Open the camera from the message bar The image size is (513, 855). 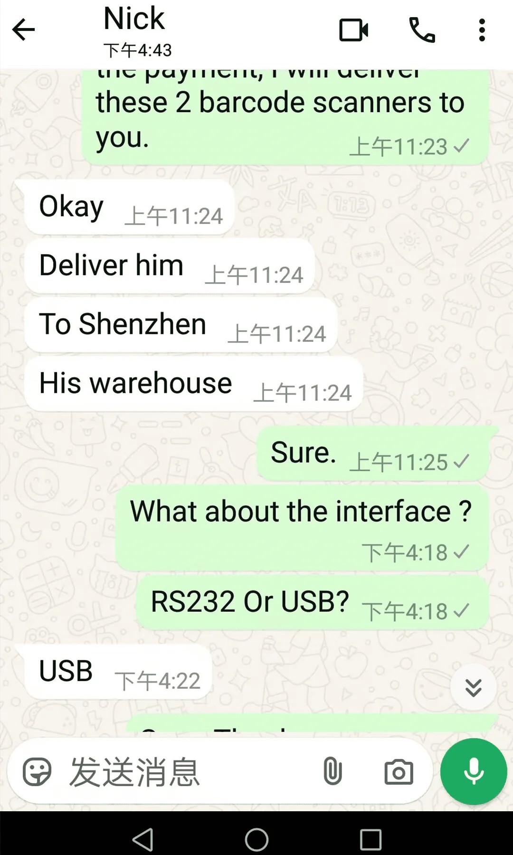tap(399, 772)
